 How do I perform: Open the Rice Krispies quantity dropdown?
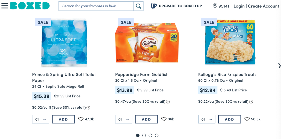pyautogui.click(x=207, y=119)
